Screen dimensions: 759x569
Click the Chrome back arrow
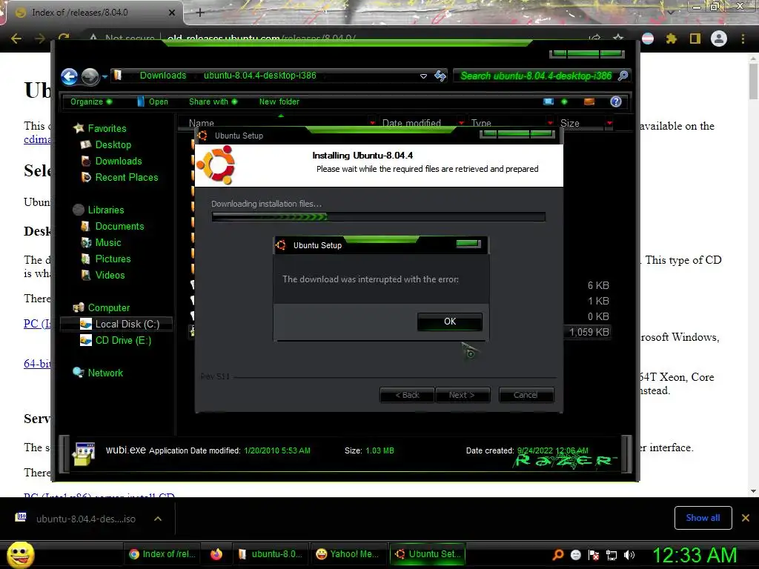pyautogui.click(x=16, y=39)
